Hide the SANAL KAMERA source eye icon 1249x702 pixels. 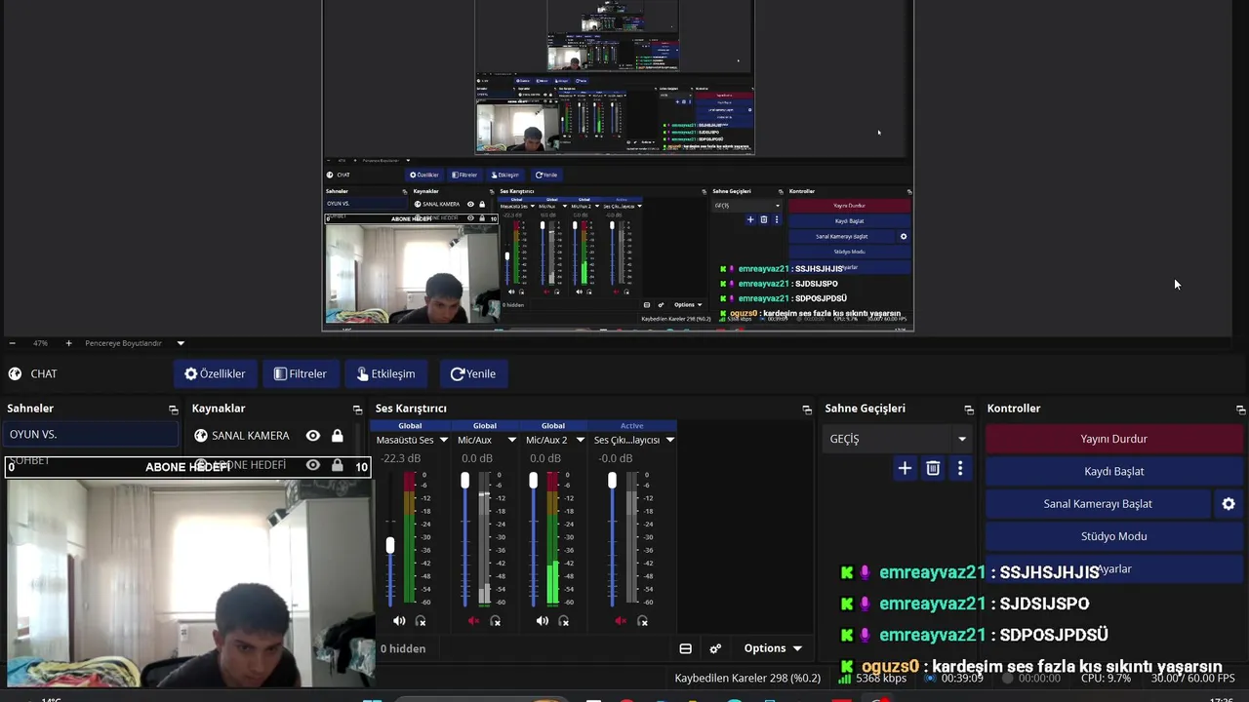(313, 436)
